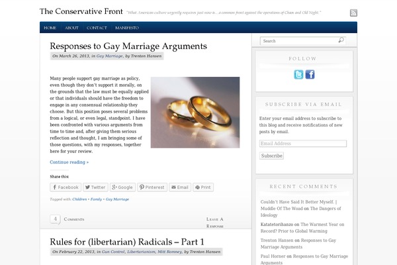Open the Comments link
The width and height of the screenshot is (397, 265).
(74, 219)
